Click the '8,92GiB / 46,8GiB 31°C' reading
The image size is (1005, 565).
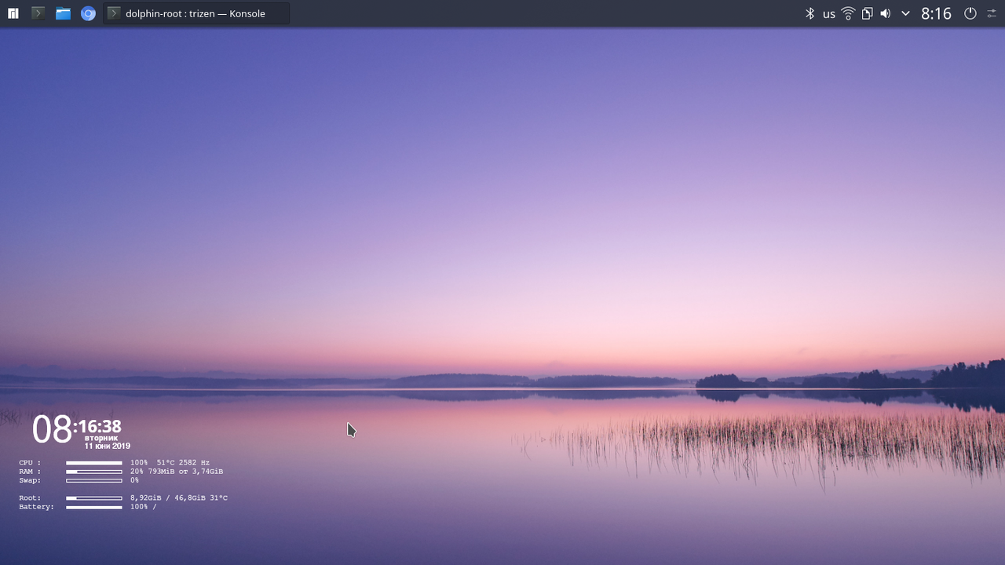pos(179,498)
